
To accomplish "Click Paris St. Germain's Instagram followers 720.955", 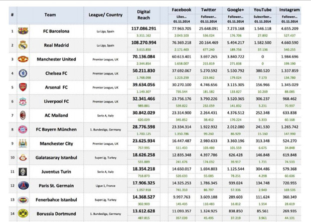I will point(289,183).
